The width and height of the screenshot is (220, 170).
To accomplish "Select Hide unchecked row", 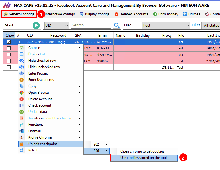I will coord(51,67).
